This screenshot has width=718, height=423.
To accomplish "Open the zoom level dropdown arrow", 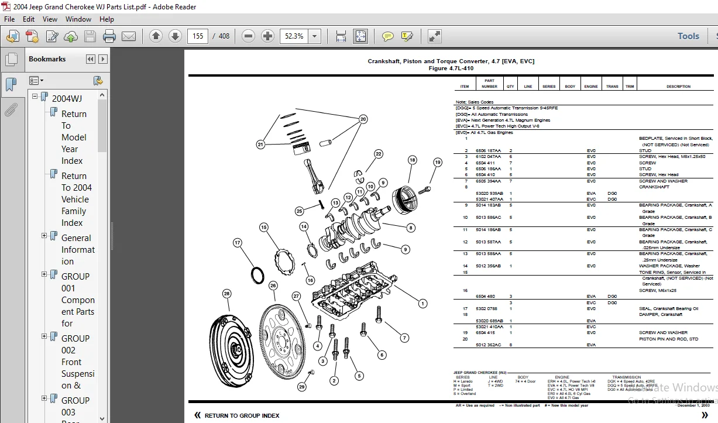I will [x=315, y=36].
